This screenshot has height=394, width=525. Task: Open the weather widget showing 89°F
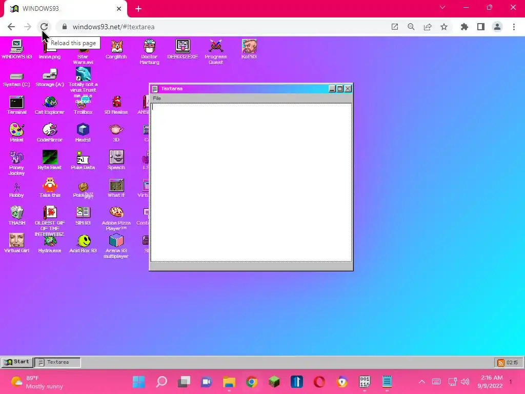pos(37,382)
